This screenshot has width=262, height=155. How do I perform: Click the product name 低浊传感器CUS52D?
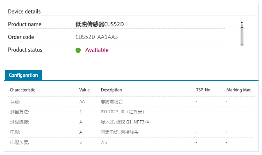[x=99, y=24]
